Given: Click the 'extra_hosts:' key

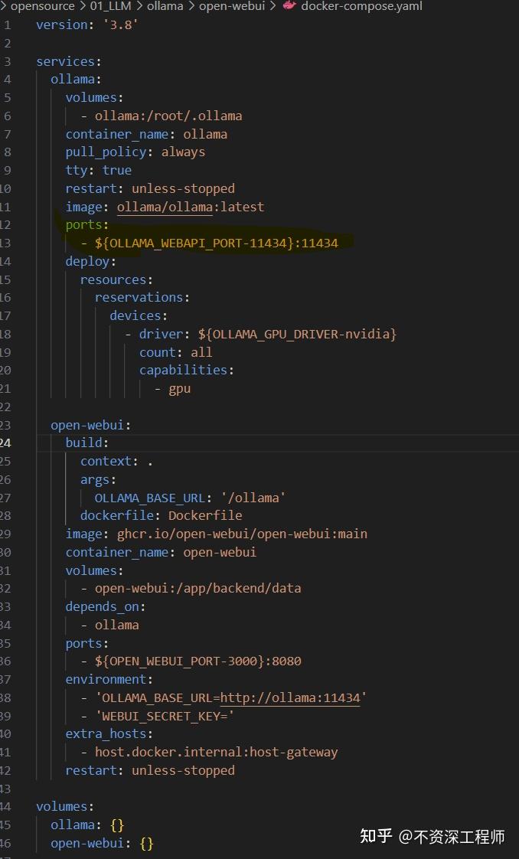Looking at the screenshot, I should pyautogui.click(x=109, y=733).
